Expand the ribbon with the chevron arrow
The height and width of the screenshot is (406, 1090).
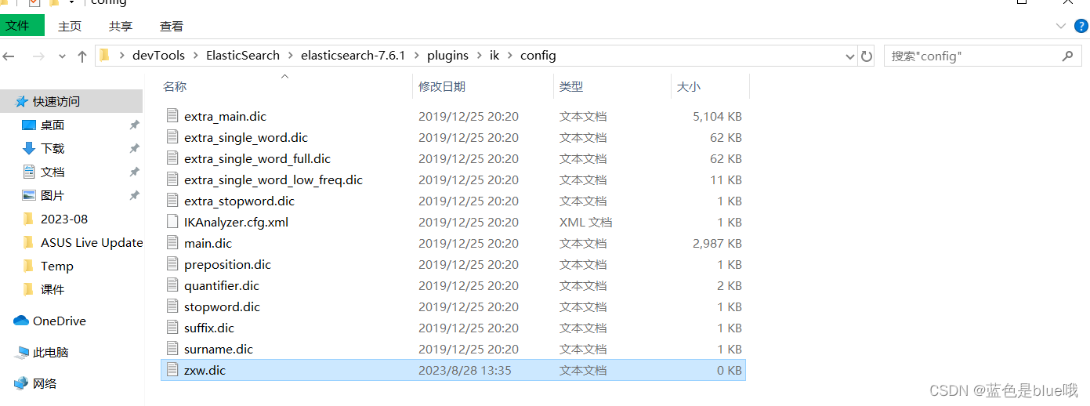point(1060,26)
